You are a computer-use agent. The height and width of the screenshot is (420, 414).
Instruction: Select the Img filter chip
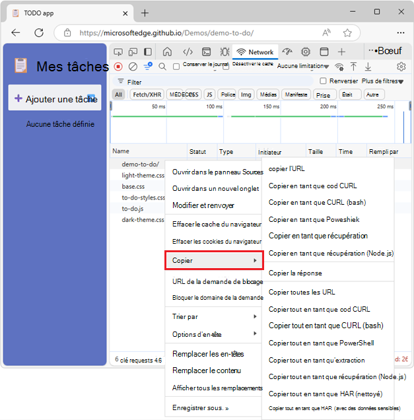246,94
